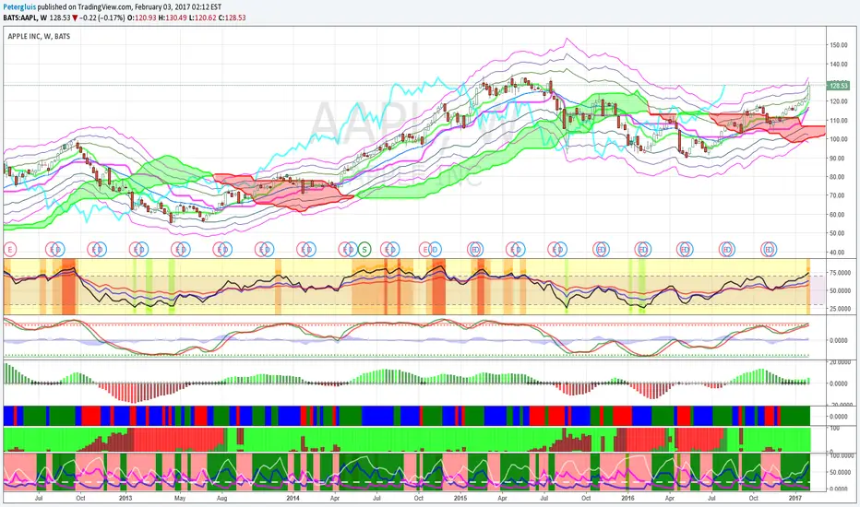
Task: Click the green S stock split marker
Action: point(364,250)
